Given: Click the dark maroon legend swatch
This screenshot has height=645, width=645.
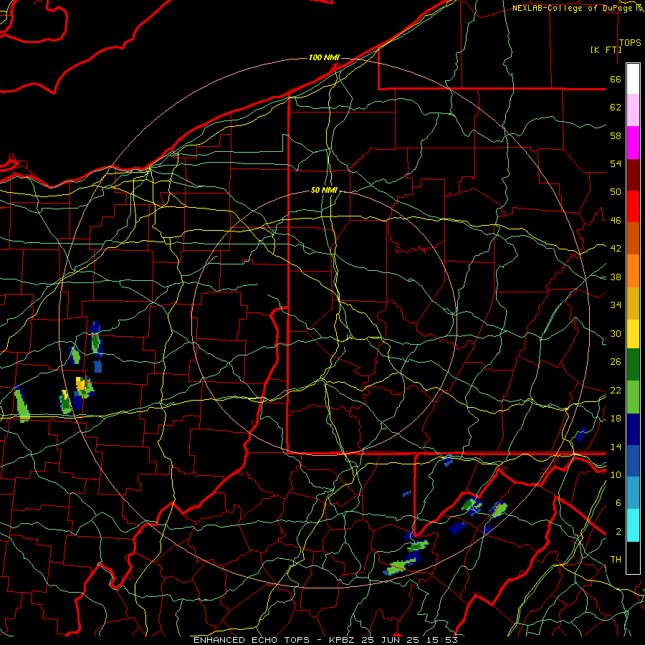Looking at the screenshot, I should 633,175.
